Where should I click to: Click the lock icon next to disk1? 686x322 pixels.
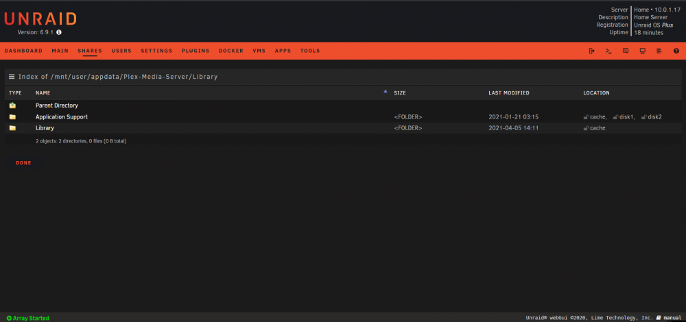pos(615,117)
